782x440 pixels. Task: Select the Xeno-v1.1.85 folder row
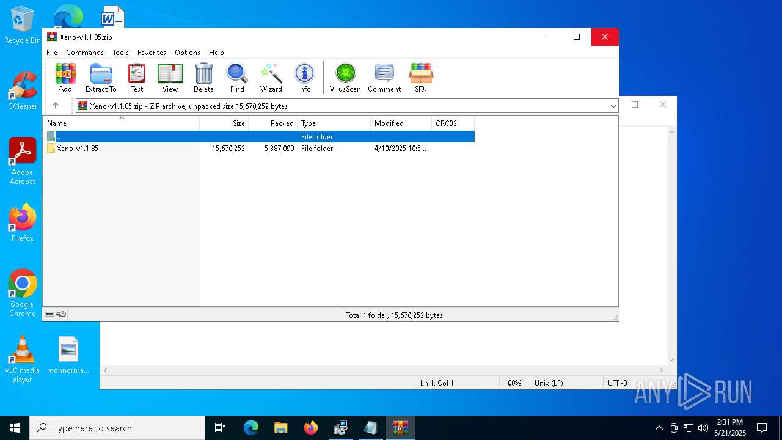[x=259, y=148]
